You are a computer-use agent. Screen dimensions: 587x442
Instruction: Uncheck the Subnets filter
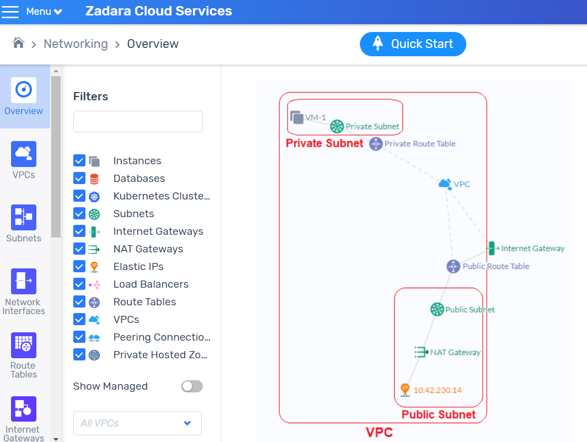[x=79, y=214]
